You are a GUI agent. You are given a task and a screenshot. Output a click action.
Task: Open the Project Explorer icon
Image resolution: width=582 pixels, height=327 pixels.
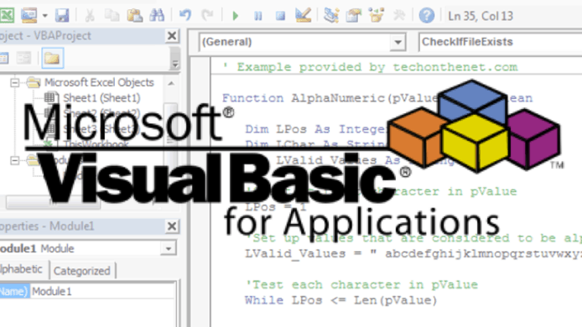pos(330,16)
